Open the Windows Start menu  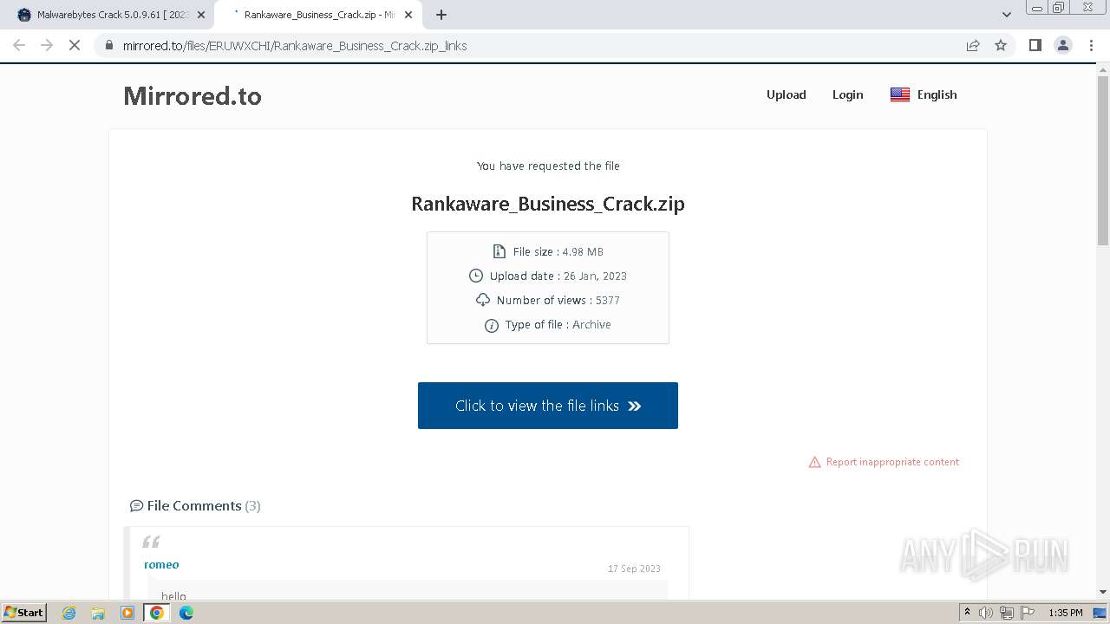point(24,612)
